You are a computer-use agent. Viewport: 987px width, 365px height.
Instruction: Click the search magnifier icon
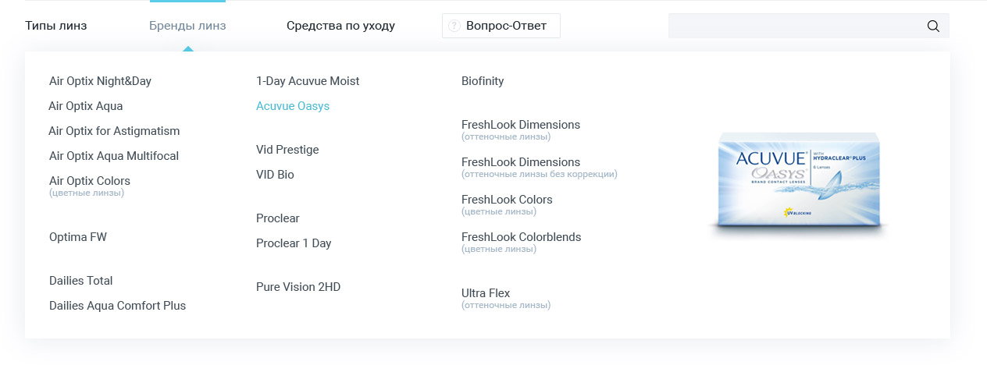click(933, 26)
